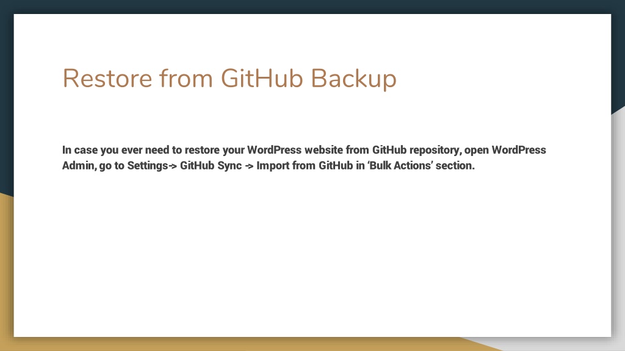Click 'open WordPress' at the end of the first line
Screen dimensions: 625x351
(505, 151)
